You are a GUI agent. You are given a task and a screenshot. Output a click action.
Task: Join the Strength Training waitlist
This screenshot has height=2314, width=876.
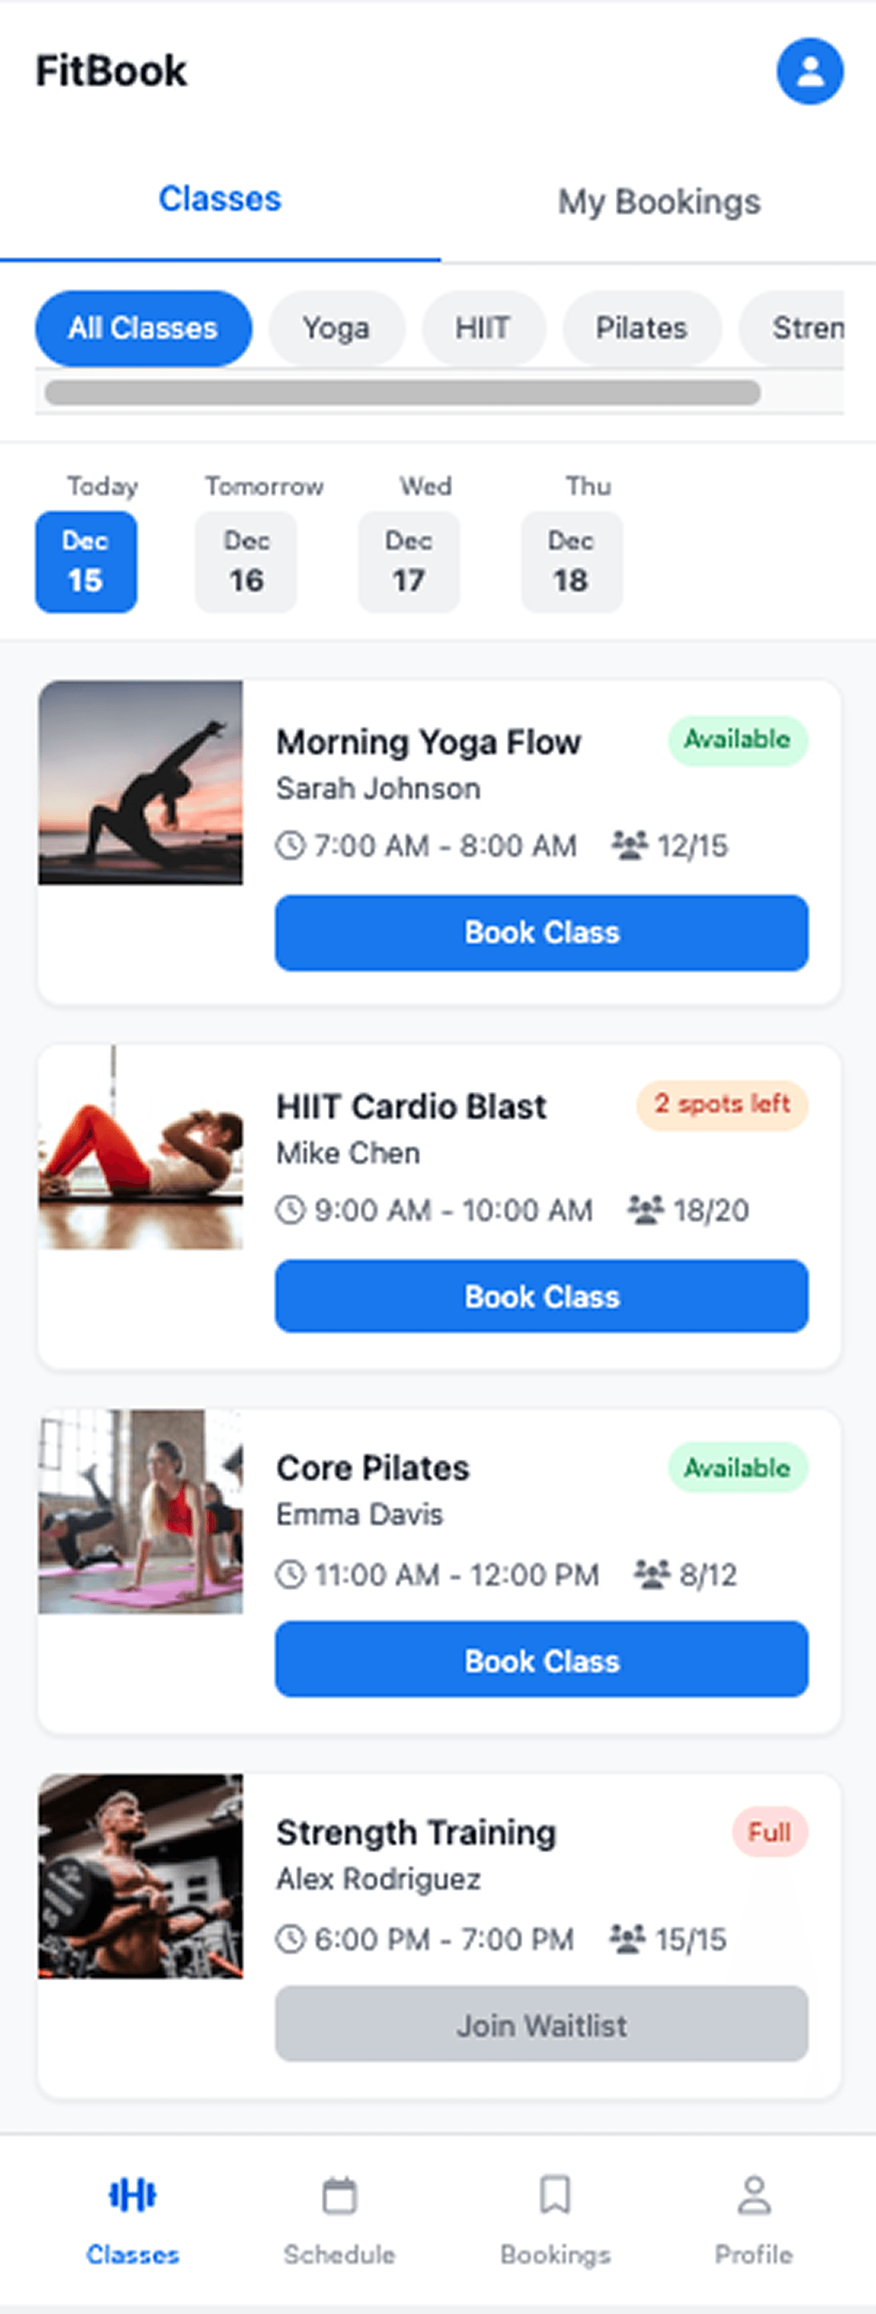(x=541, y=2025)
